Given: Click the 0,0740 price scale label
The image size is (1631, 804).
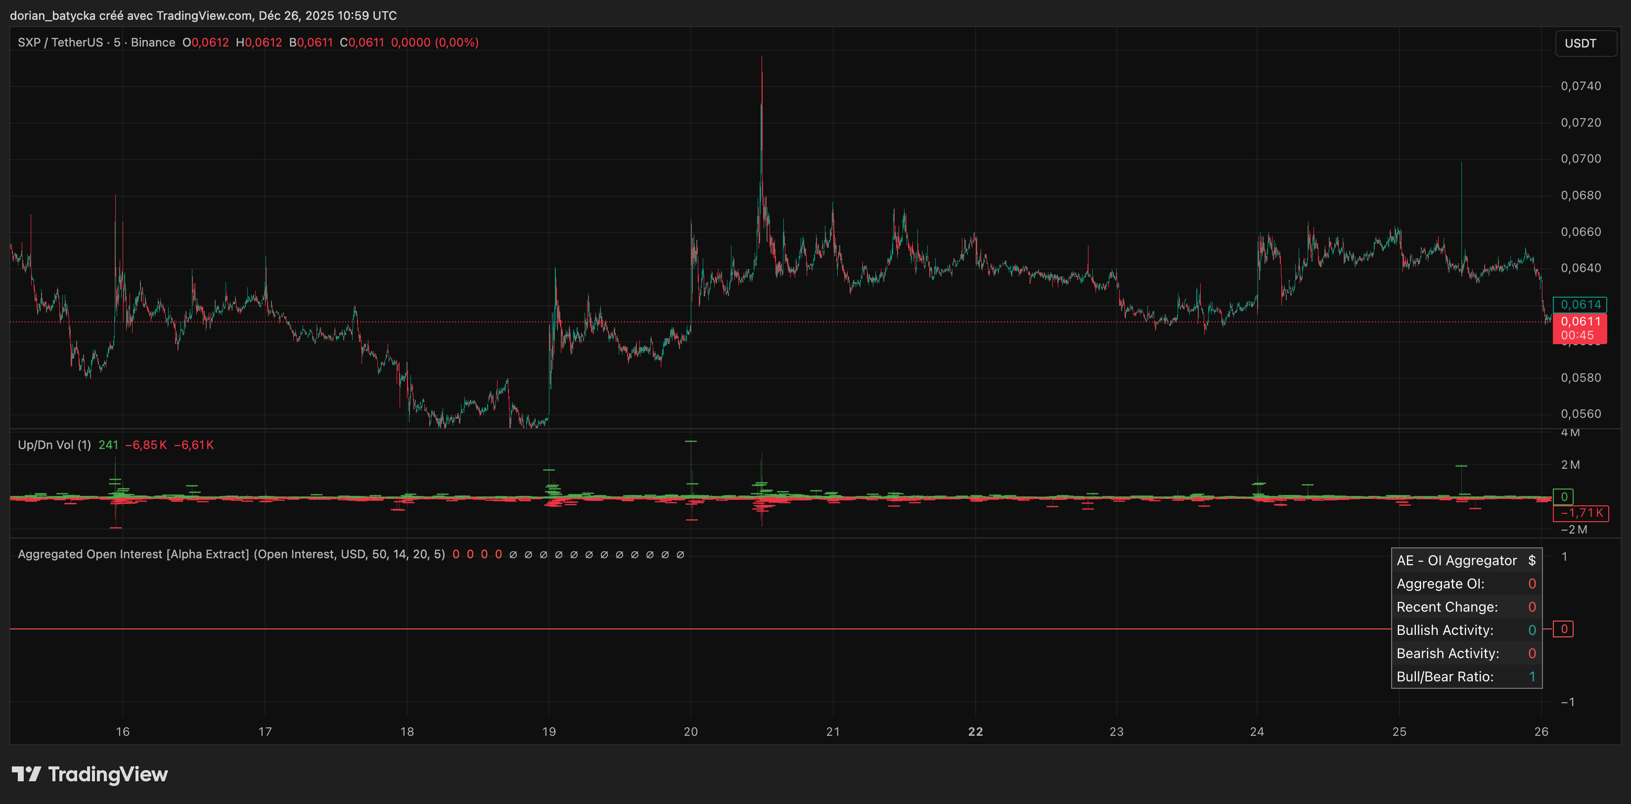Looking at the screenshot, I should [1581, 86].
